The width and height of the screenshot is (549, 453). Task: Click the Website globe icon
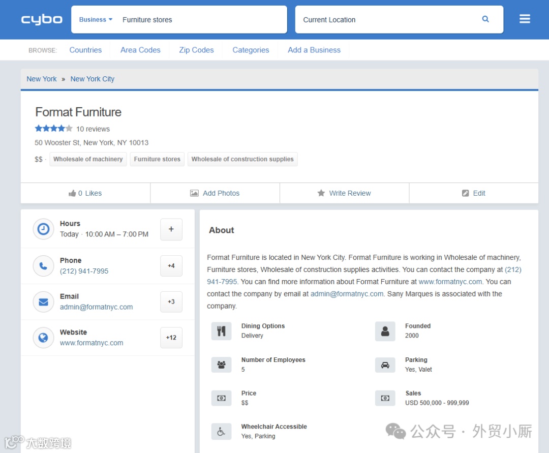(x=43, y=338)
